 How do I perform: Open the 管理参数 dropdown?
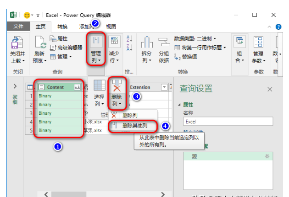click(x=258, y=49)
